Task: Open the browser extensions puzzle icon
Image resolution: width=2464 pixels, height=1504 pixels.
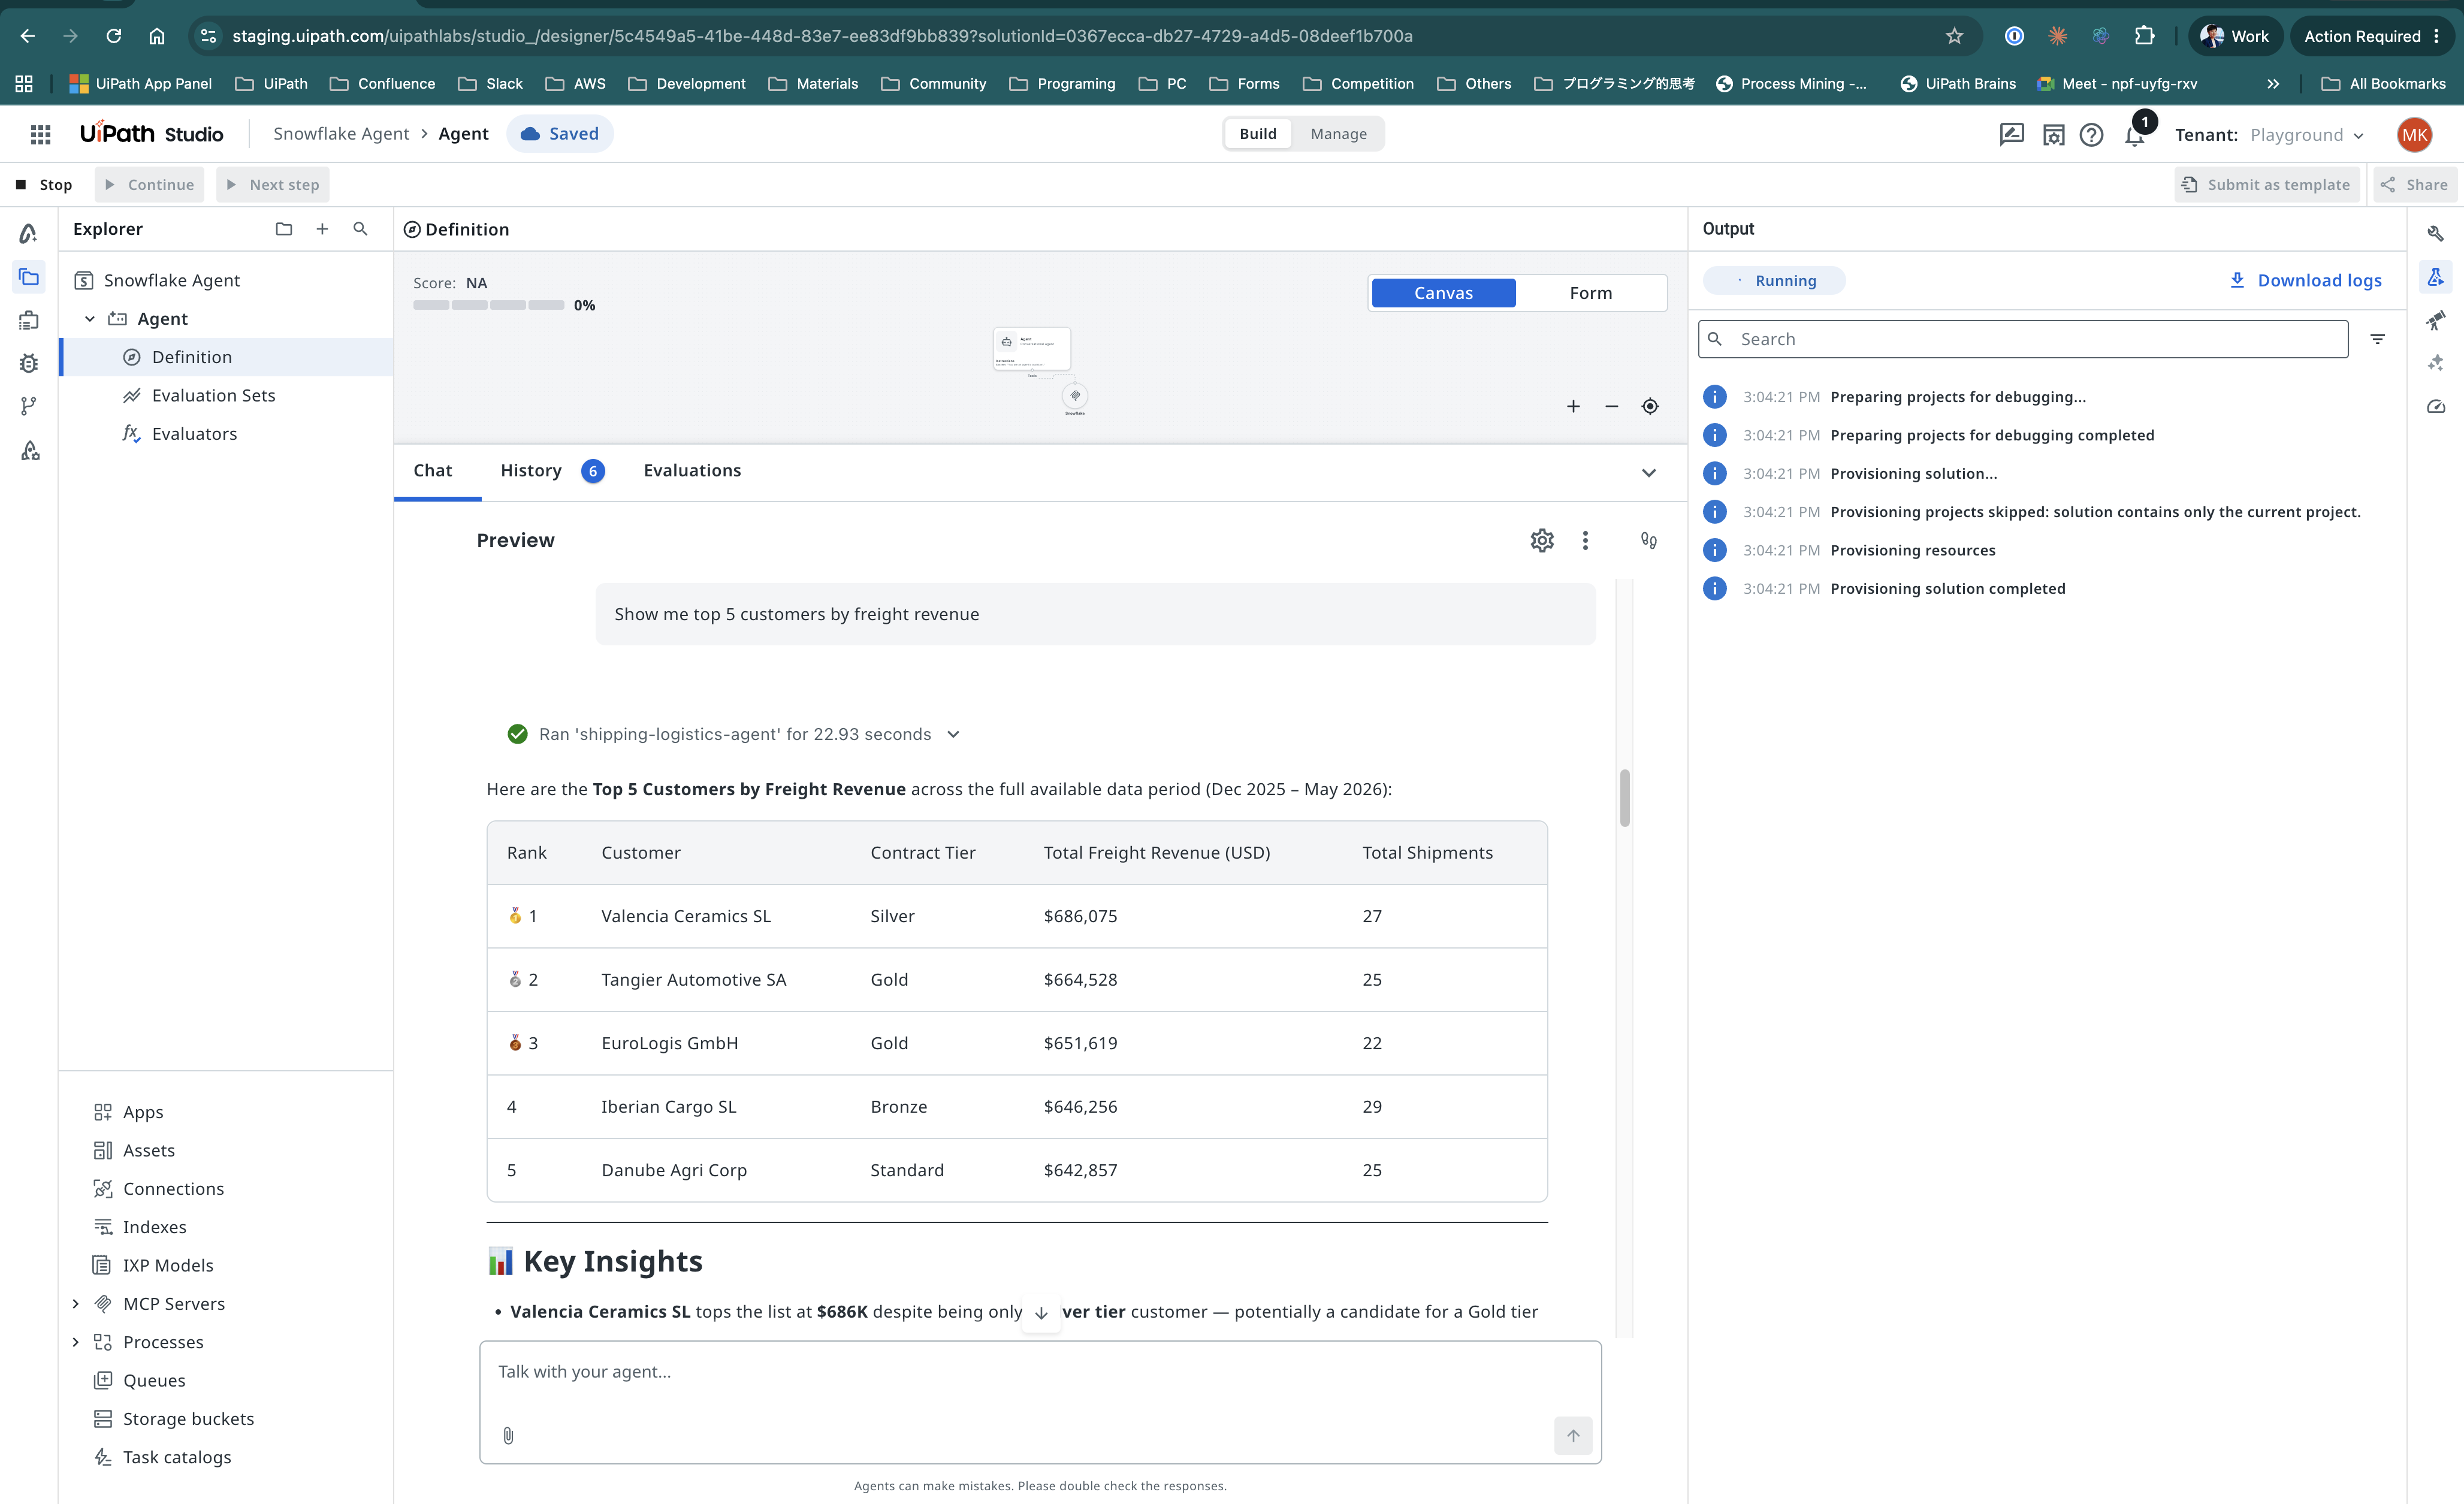Action: [x=2144, y=36]
